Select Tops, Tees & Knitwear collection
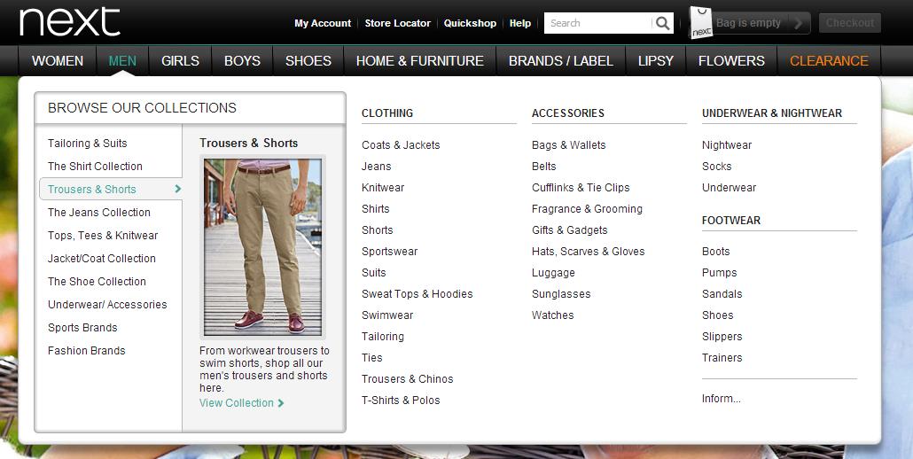The width and height of the screenshot is (913, 459). click(103, 235)
